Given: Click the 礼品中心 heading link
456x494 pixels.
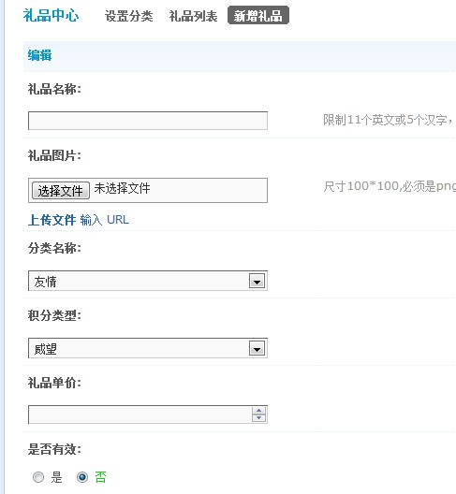Looking at the screenshot, I should [x=51, y=15].
